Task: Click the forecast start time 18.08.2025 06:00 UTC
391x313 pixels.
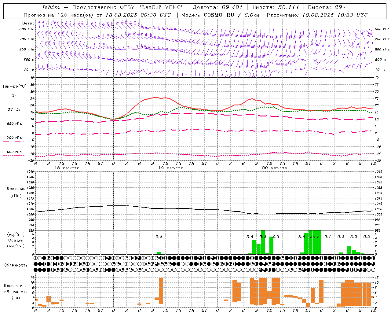Action: click(138, 15)
